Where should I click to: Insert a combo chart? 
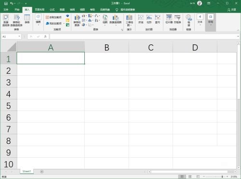coord(97,20)
